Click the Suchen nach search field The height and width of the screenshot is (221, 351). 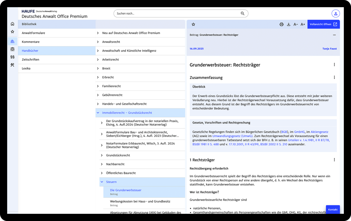(177, 13)
